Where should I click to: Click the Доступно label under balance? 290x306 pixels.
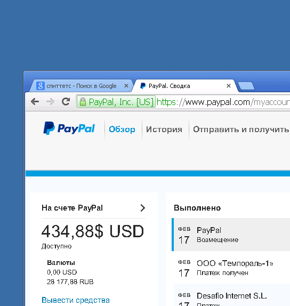click(x=57, y=246)
